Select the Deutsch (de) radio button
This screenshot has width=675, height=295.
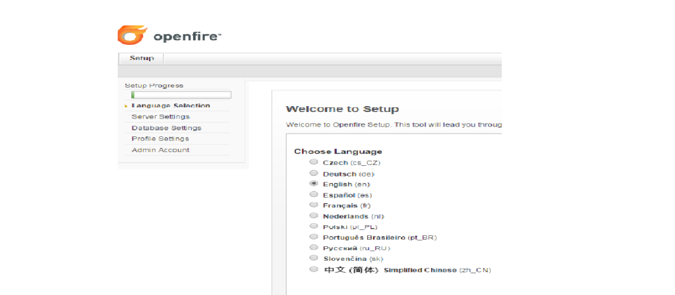pyautogui.click(x=314, y=173)
